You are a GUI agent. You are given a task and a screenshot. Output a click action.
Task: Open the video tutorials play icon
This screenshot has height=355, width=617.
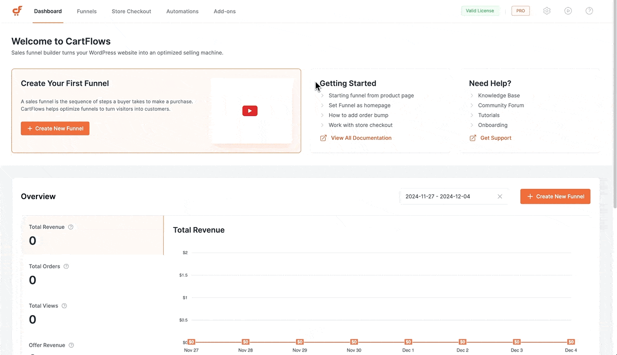(x=568, y=11)
